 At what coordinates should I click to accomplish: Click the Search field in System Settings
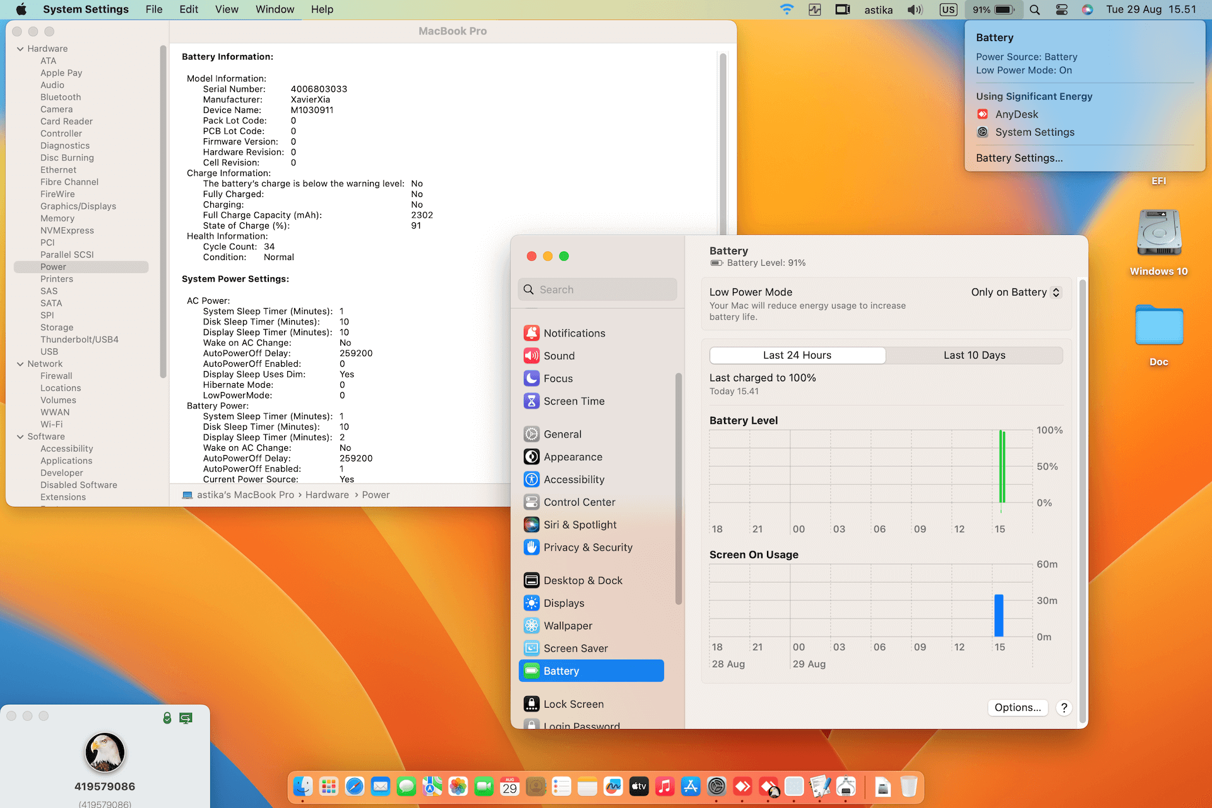click(597, 289)
